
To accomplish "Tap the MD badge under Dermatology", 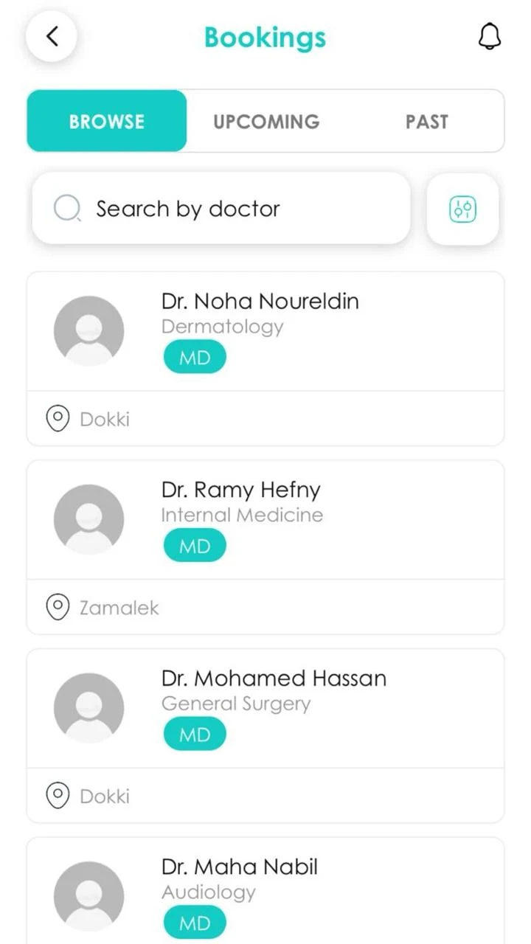I will (x=195, y=358).
